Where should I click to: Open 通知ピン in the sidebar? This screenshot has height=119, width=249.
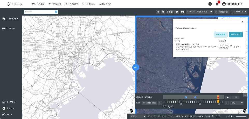tap(8, 108)
